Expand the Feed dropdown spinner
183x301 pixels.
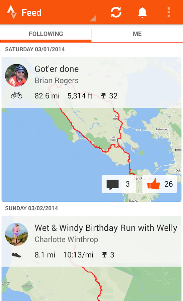93,18
